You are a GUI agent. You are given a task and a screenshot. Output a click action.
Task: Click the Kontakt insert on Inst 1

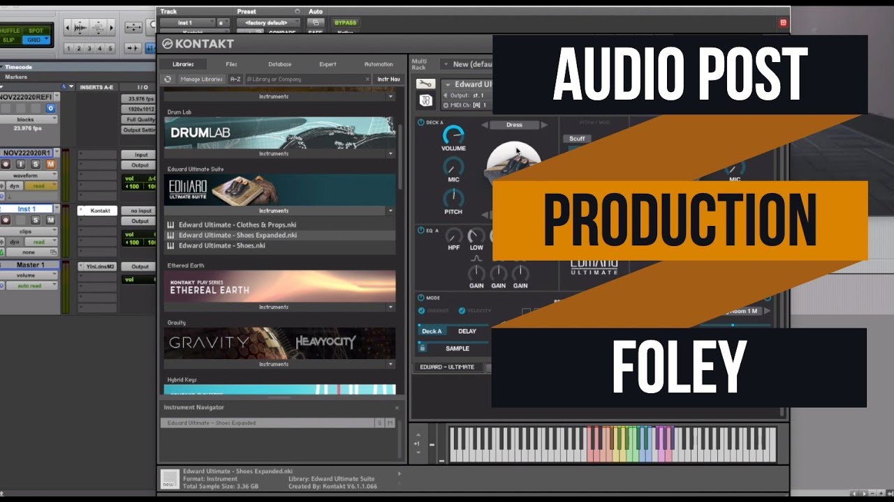tap(96, 211)
